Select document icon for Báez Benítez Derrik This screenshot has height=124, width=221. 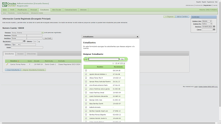(x=86, y=103)
